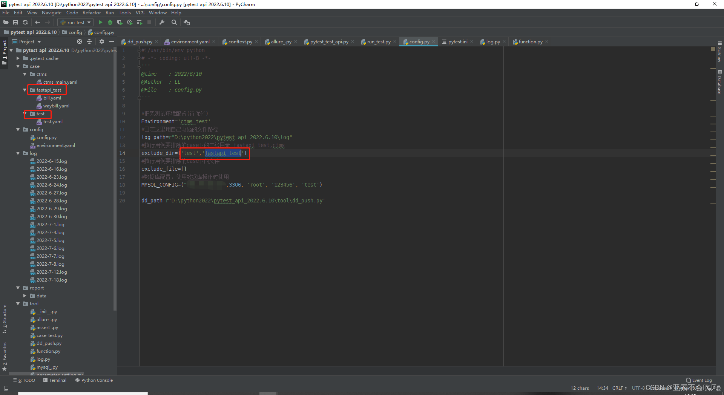Open the Tools menu
This screenshot has width=724, height=395.
(124, 13)
